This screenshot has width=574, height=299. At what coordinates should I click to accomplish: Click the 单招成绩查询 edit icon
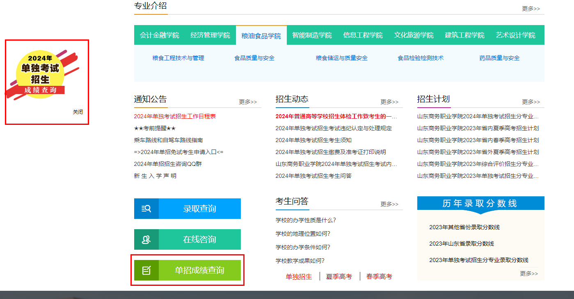[146, 270]
